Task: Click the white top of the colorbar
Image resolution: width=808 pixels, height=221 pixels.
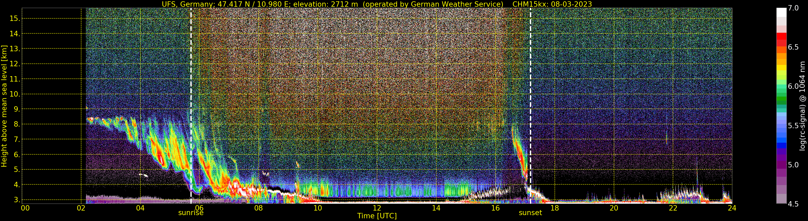Action: 781,13
